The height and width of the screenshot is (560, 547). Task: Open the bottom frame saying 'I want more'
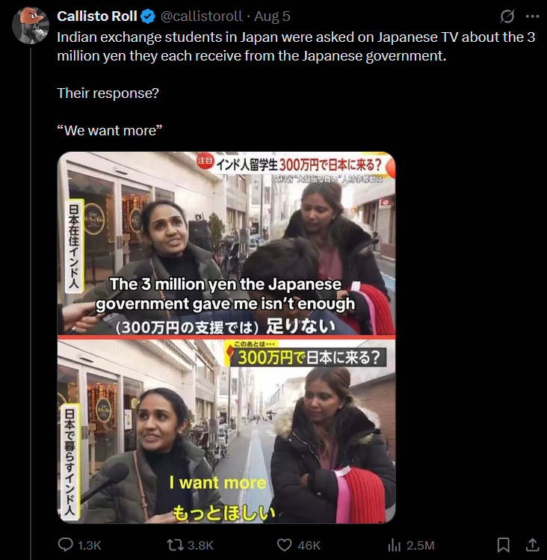click(226, 431)
